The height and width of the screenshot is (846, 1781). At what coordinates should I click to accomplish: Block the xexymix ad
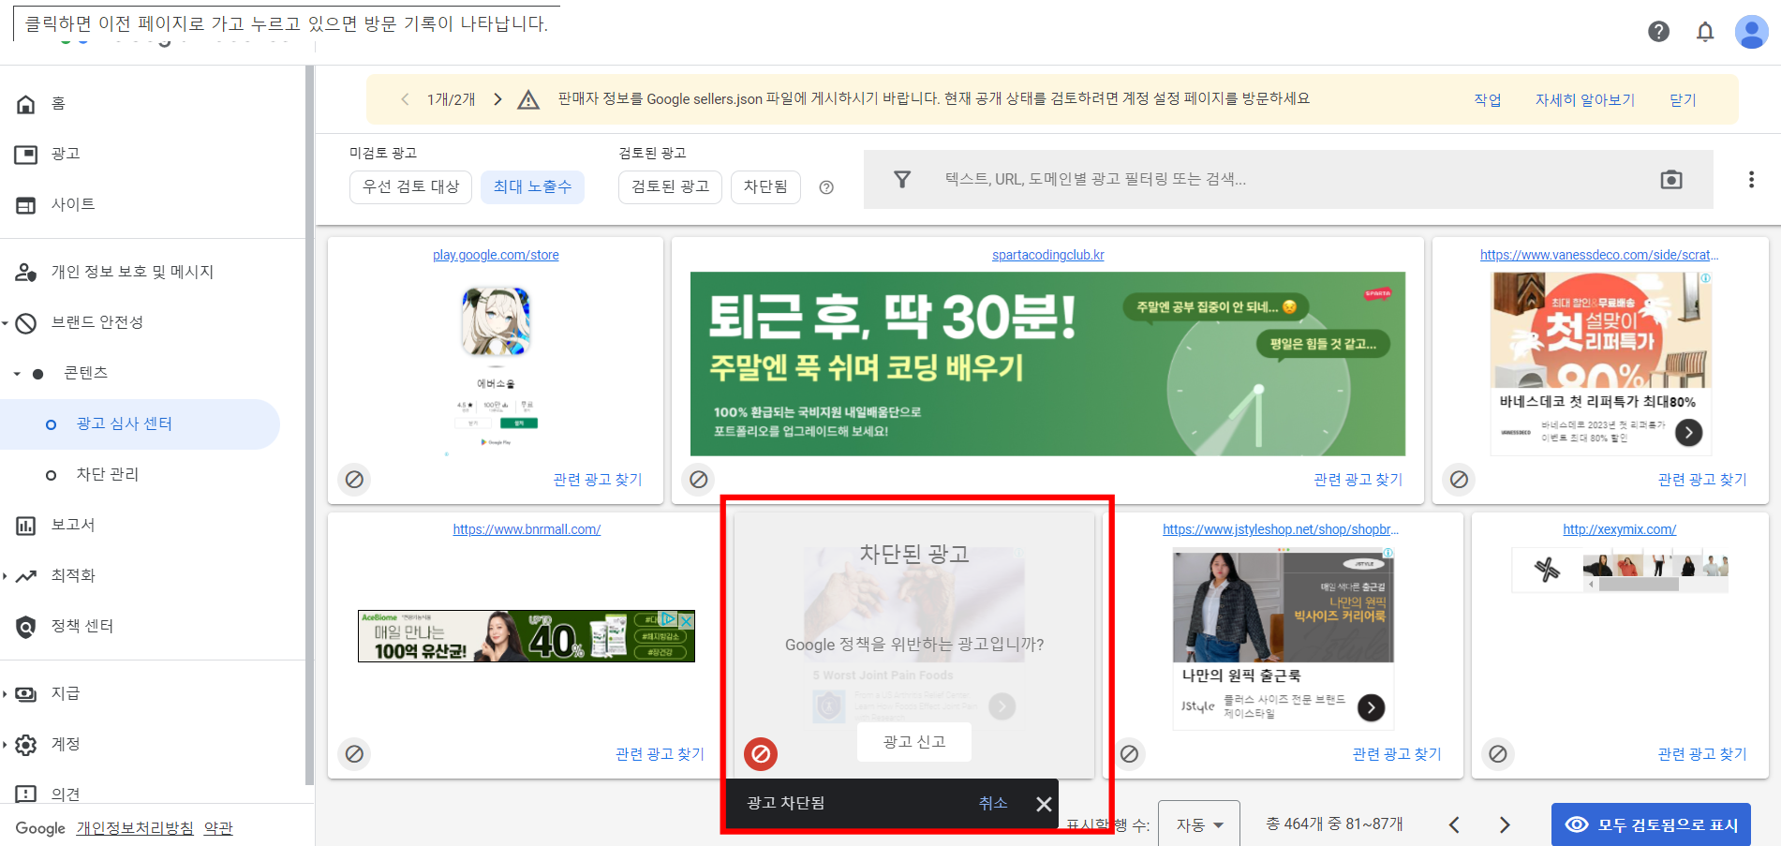[x=1498, y=754]
